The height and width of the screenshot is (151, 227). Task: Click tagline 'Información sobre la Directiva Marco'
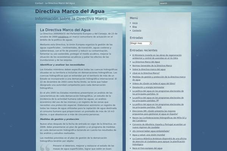click(71, 18)
